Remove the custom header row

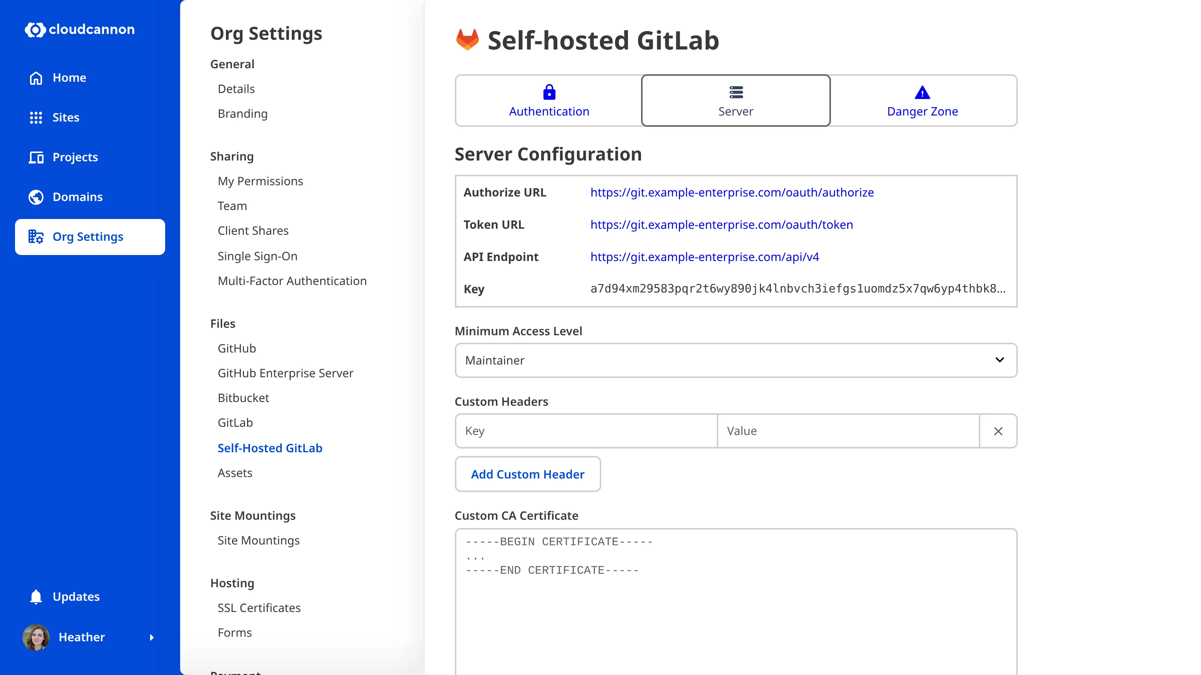click(x=998, y=431)
